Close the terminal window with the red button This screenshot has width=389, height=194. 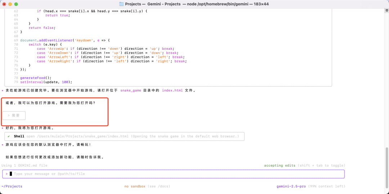pyautogui.click(x=4, y=4)
